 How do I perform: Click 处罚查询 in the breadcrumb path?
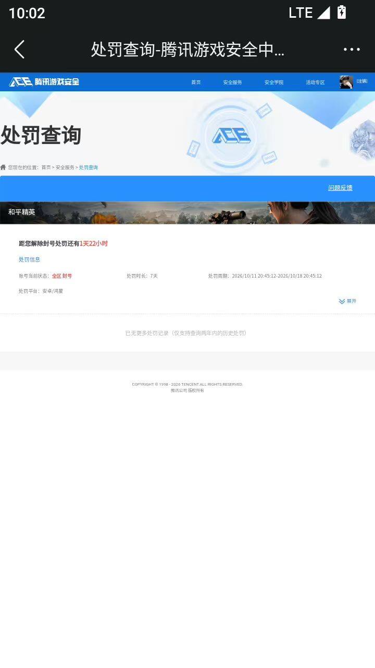pyautogui.click(x=89, y=168)
